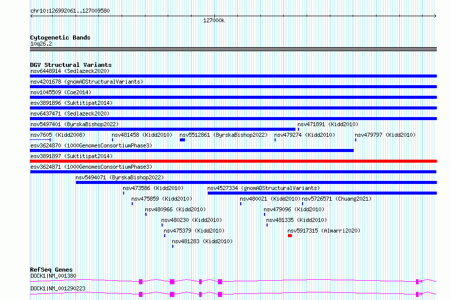Select nsv5497401 (ByrskaBishop2022) label

point(74,124)
